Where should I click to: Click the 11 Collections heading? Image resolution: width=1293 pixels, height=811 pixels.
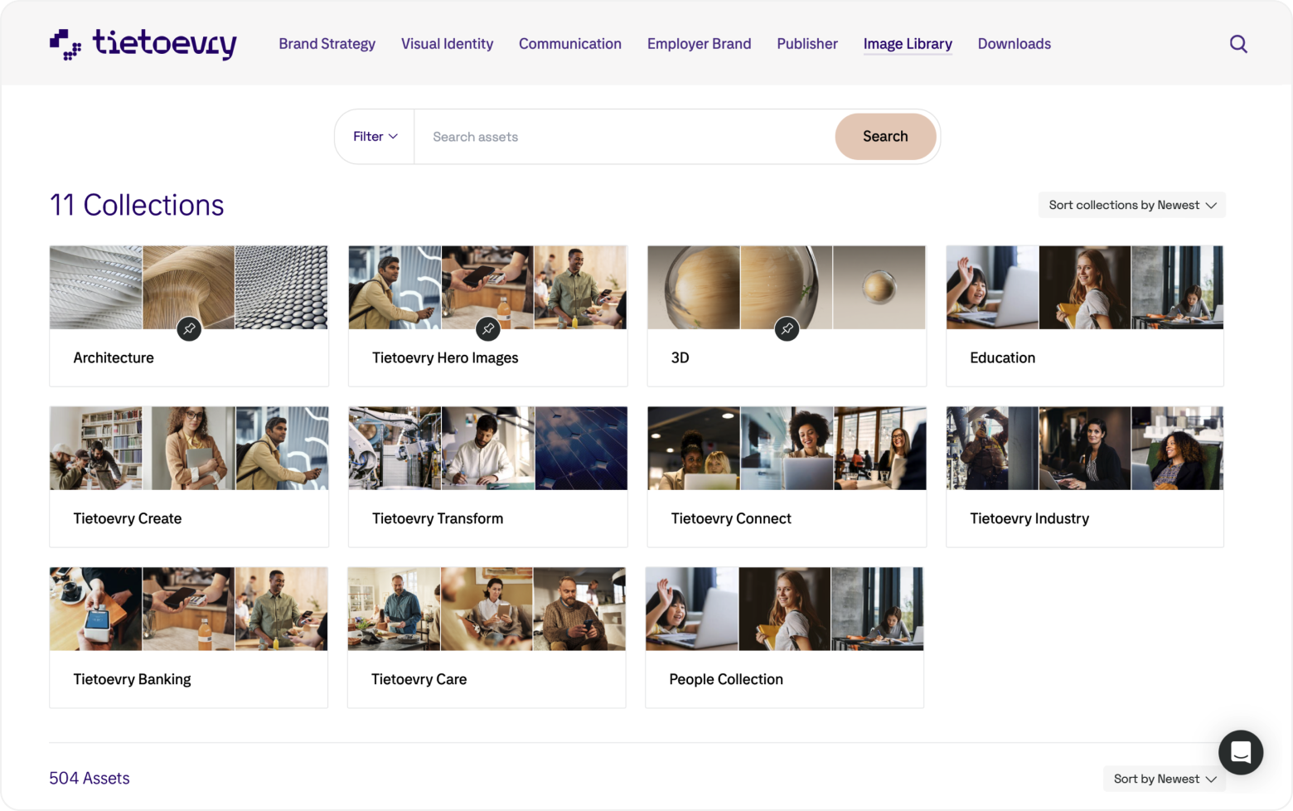pos(137,205)
